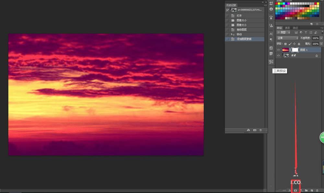Create a new layer group
The height and width of the screenshot is (193, 324).
point(306,190)
